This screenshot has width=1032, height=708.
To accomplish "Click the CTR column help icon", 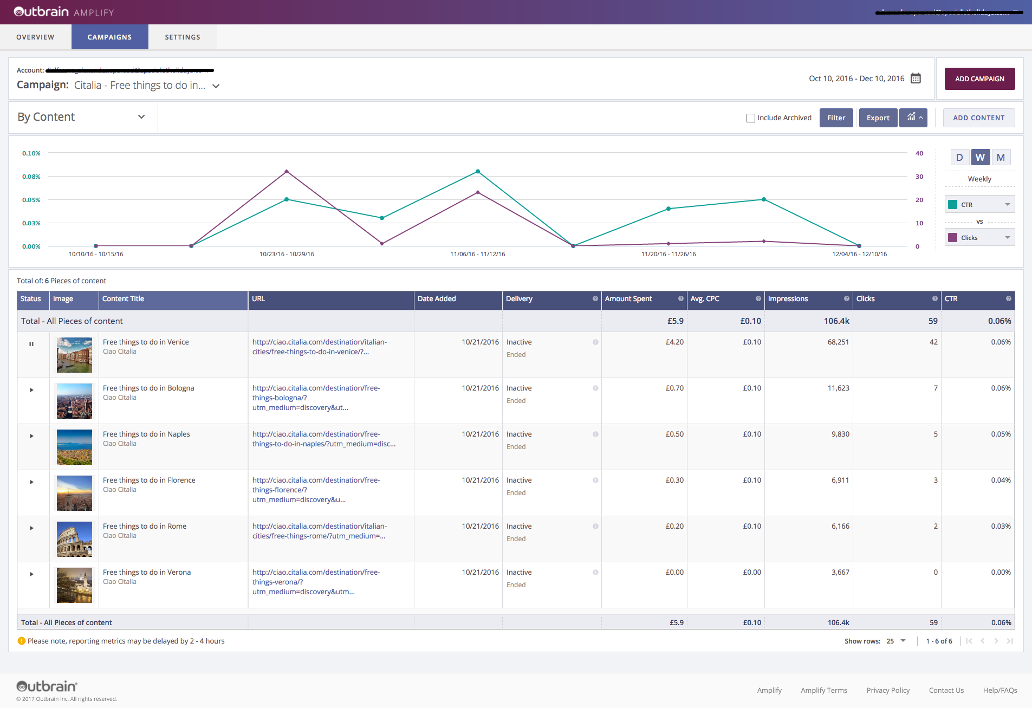I will click(1009, 298).
